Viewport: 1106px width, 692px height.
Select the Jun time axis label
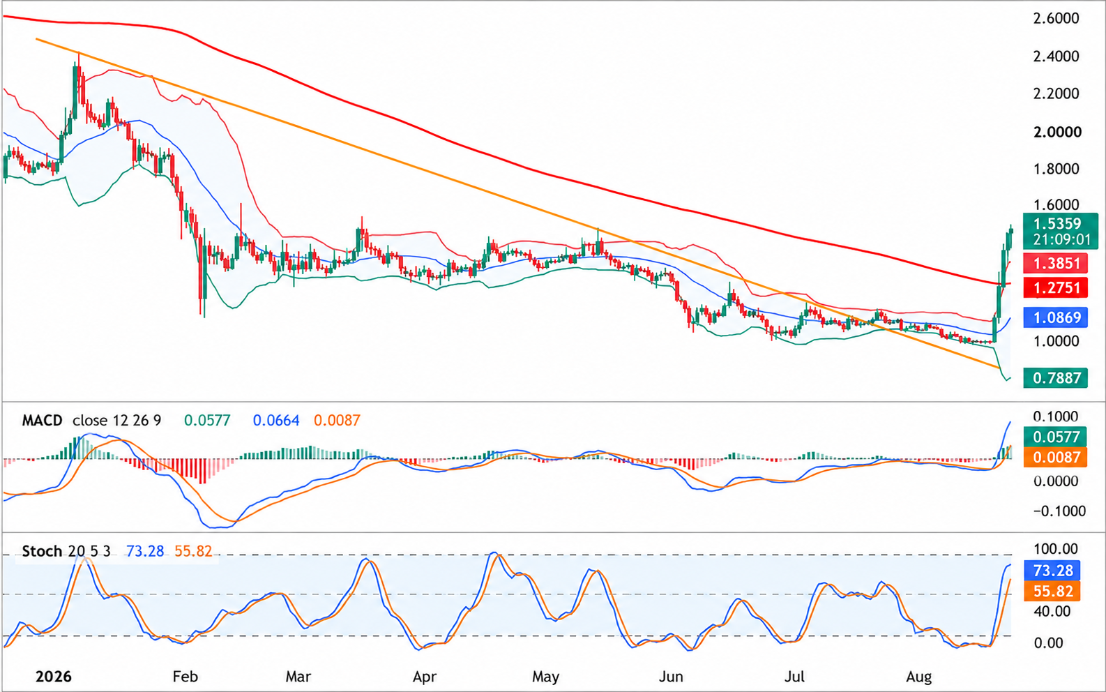point(671,677)
